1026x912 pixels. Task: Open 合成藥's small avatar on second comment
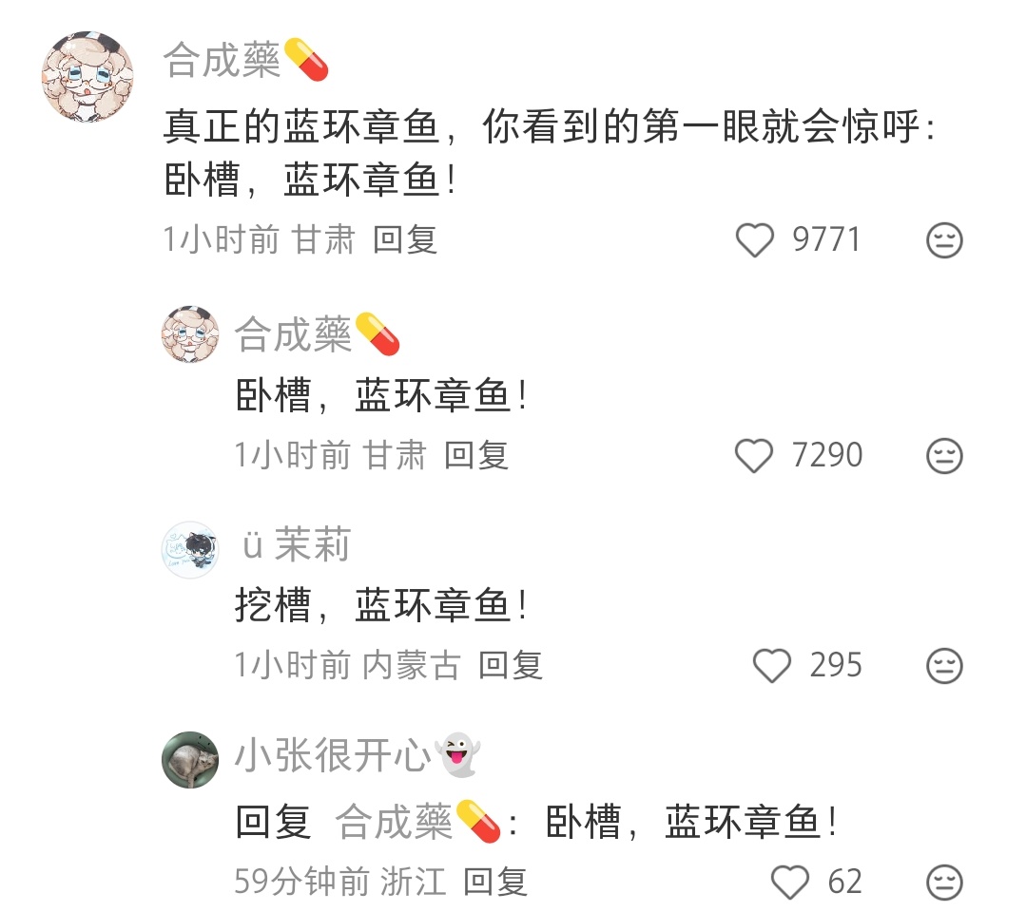tap(190, 334)
